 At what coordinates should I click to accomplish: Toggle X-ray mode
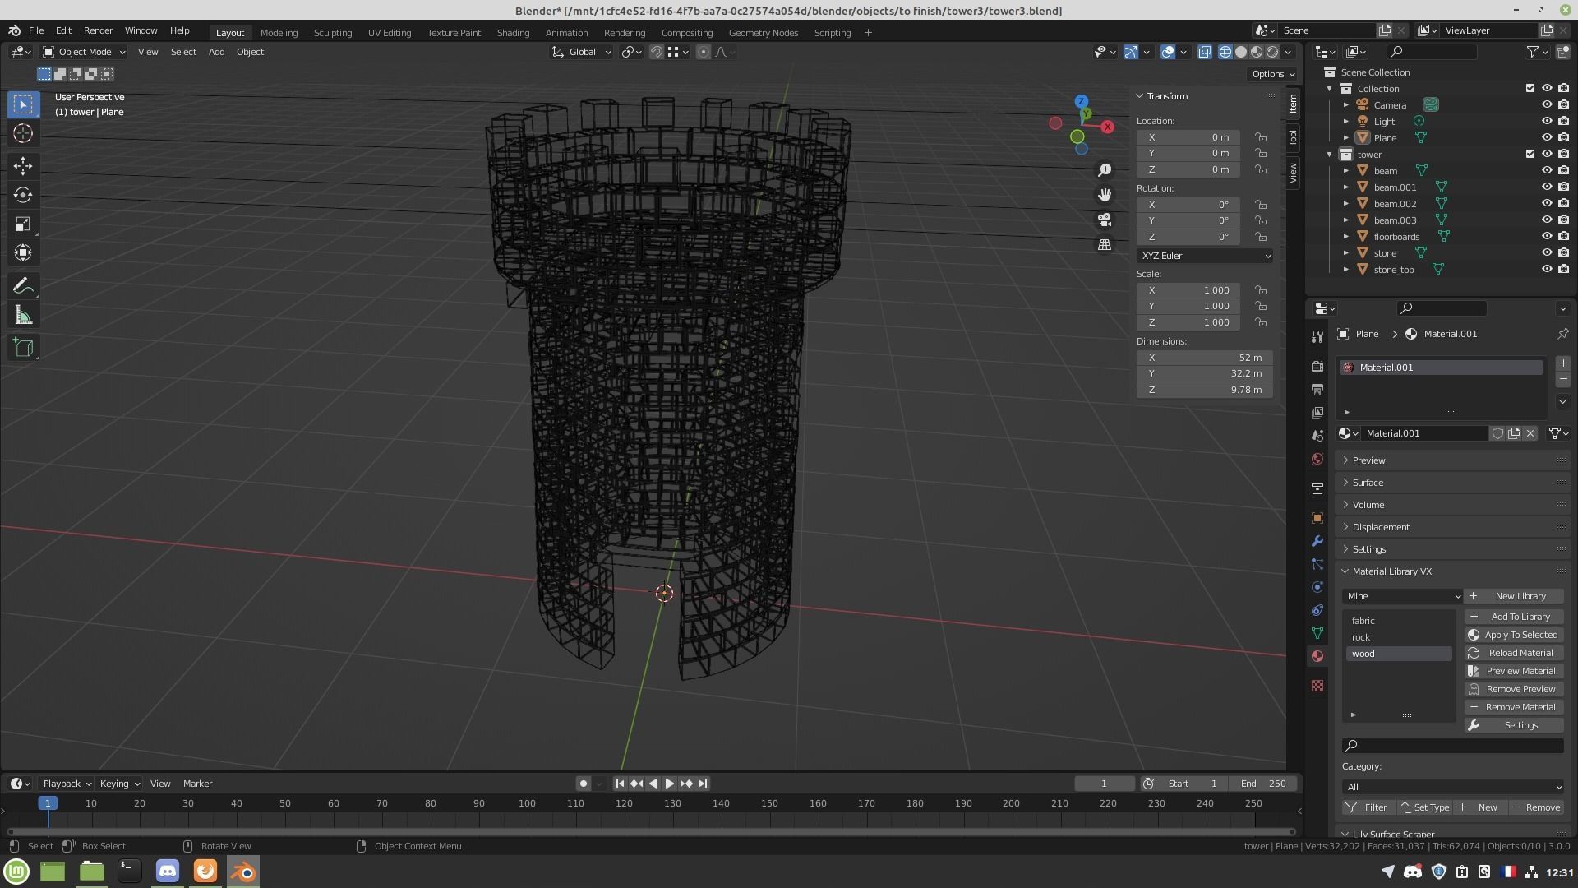[x=1204, y=52]
